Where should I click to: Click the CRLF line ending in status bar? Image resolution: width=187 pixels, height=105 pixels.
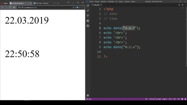[175, 99]
